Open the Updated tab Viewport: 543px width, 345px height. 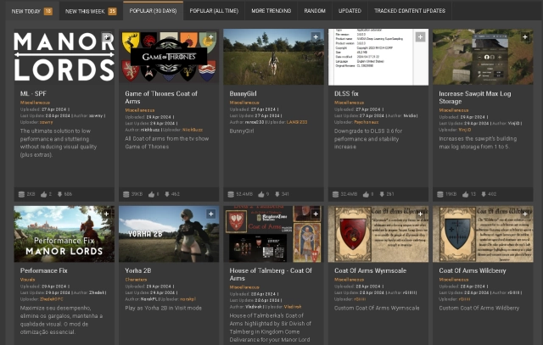[x=350, y=11]
